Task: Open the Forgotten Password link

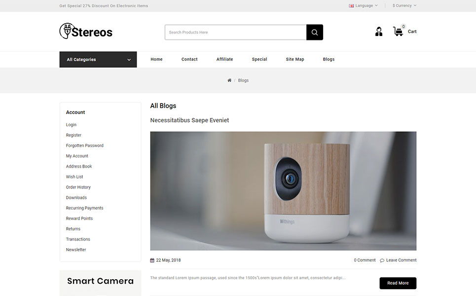Action: click(85, 146)
